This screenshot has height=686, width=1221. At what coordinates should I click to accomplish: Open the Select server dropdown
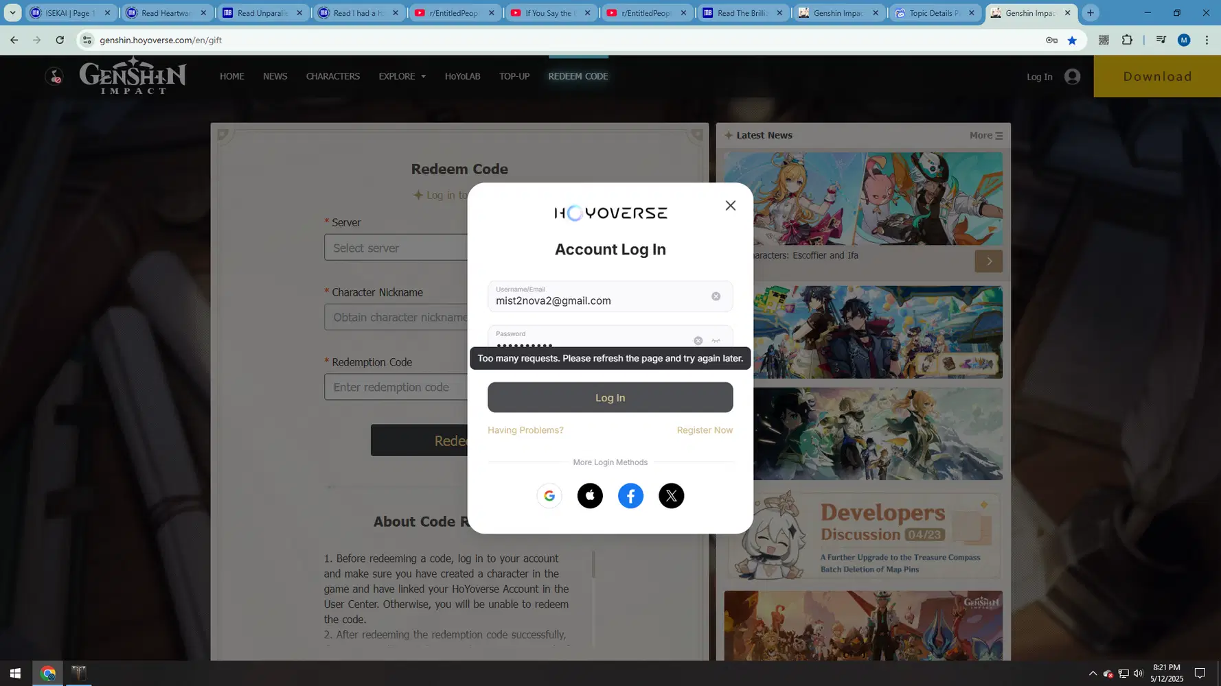click(396, 248)
